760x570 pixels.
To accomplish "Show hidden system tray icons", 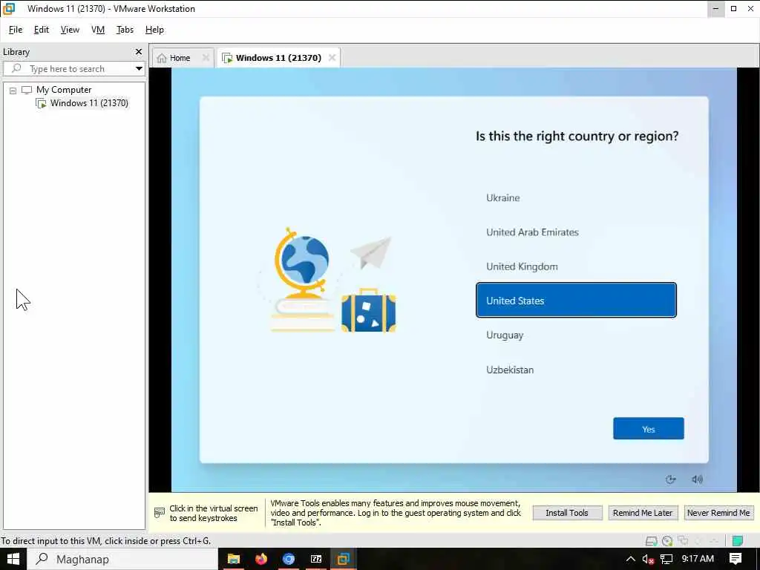I will coord(630,559).
